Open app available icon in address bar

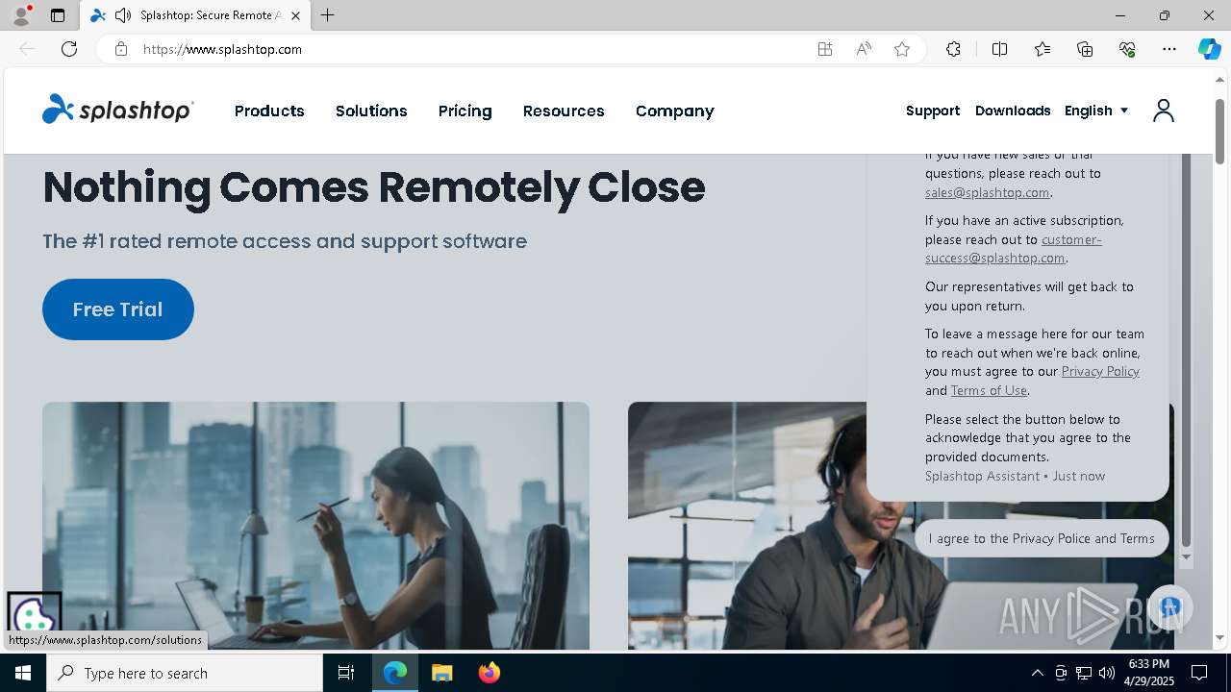pos(825,49)
